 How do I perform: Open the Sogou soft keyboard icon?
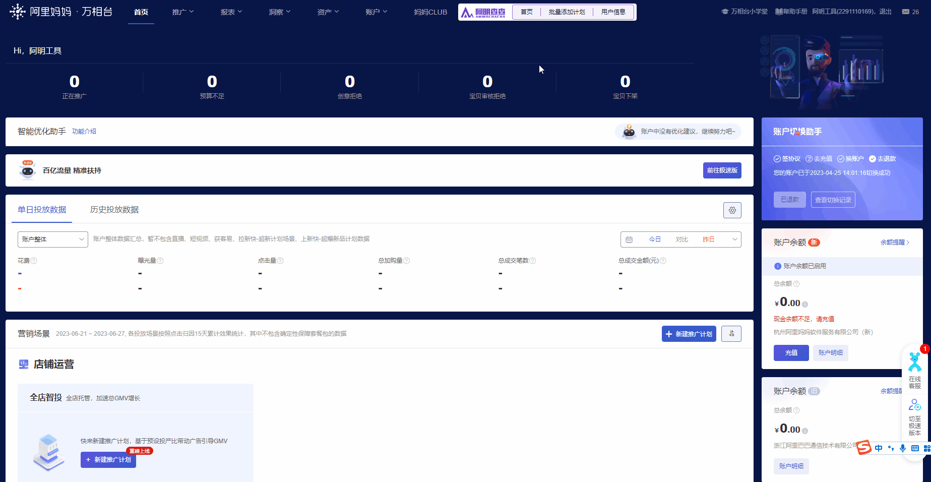[915, 448]
